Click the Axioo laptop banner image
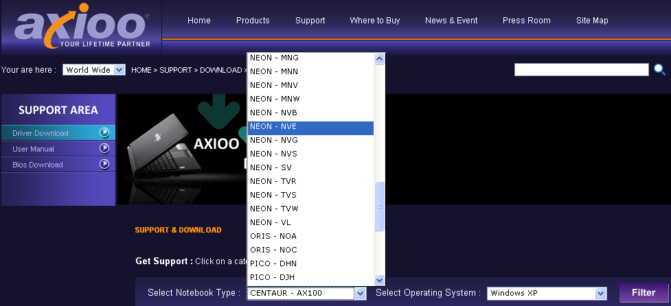 (182, 149)
